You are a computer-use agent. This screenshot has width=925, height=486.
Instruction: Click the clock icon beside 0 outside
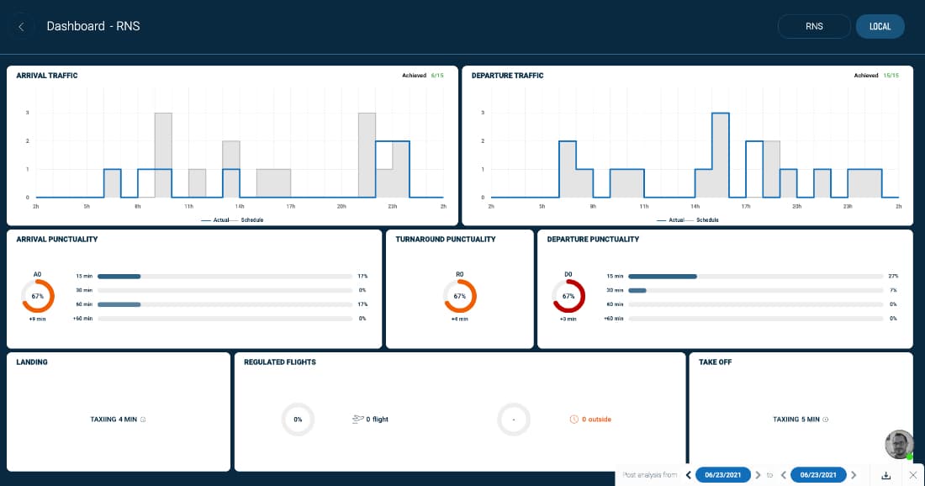tap(573, 420)
